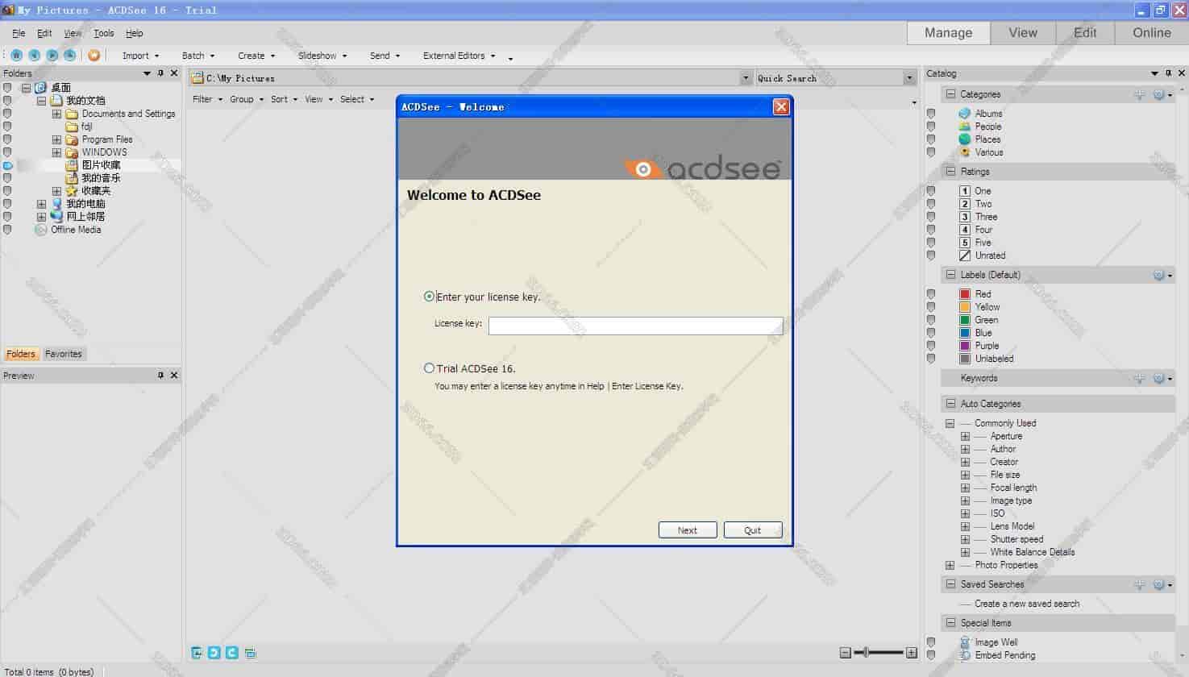
Task: Open the Import dropdown menu
Action: click(x=140, y=56)
